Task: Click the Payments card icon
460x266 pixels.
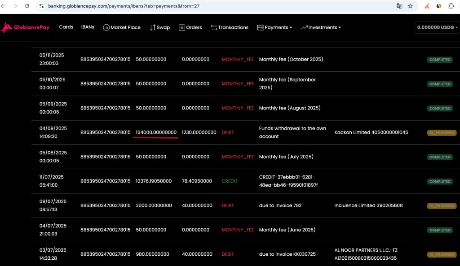Action: click(261, 27)
